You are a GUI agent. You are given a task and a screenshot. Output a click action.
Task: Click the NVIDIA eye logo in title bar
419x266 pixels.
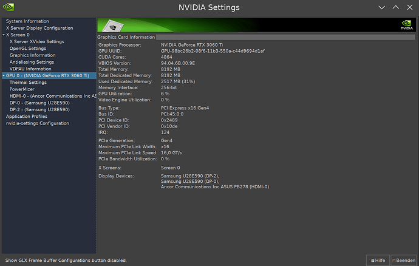point(9,7)
